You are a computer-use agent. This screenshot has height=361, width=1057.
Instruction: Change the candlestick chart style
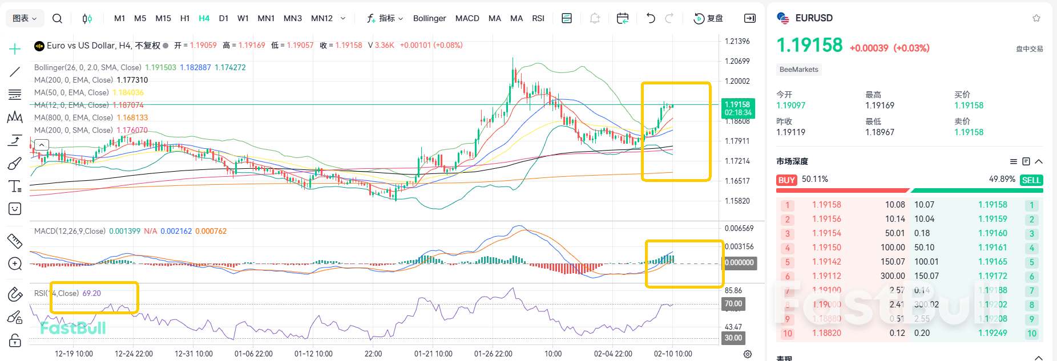87,18
